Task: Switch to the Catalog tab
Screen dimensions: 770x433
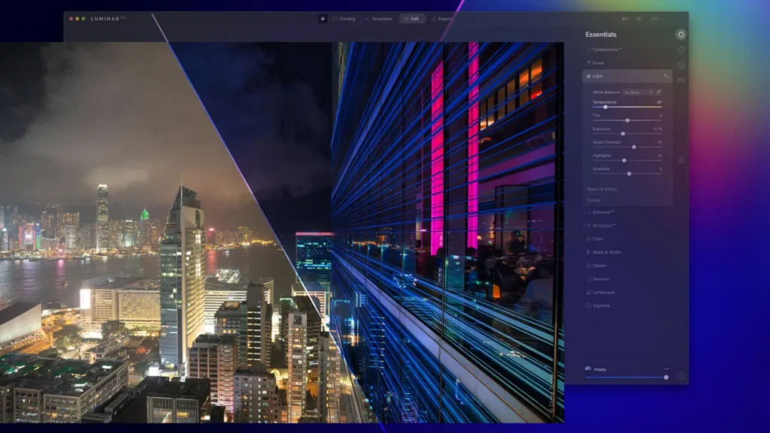Action: (344, 19)
